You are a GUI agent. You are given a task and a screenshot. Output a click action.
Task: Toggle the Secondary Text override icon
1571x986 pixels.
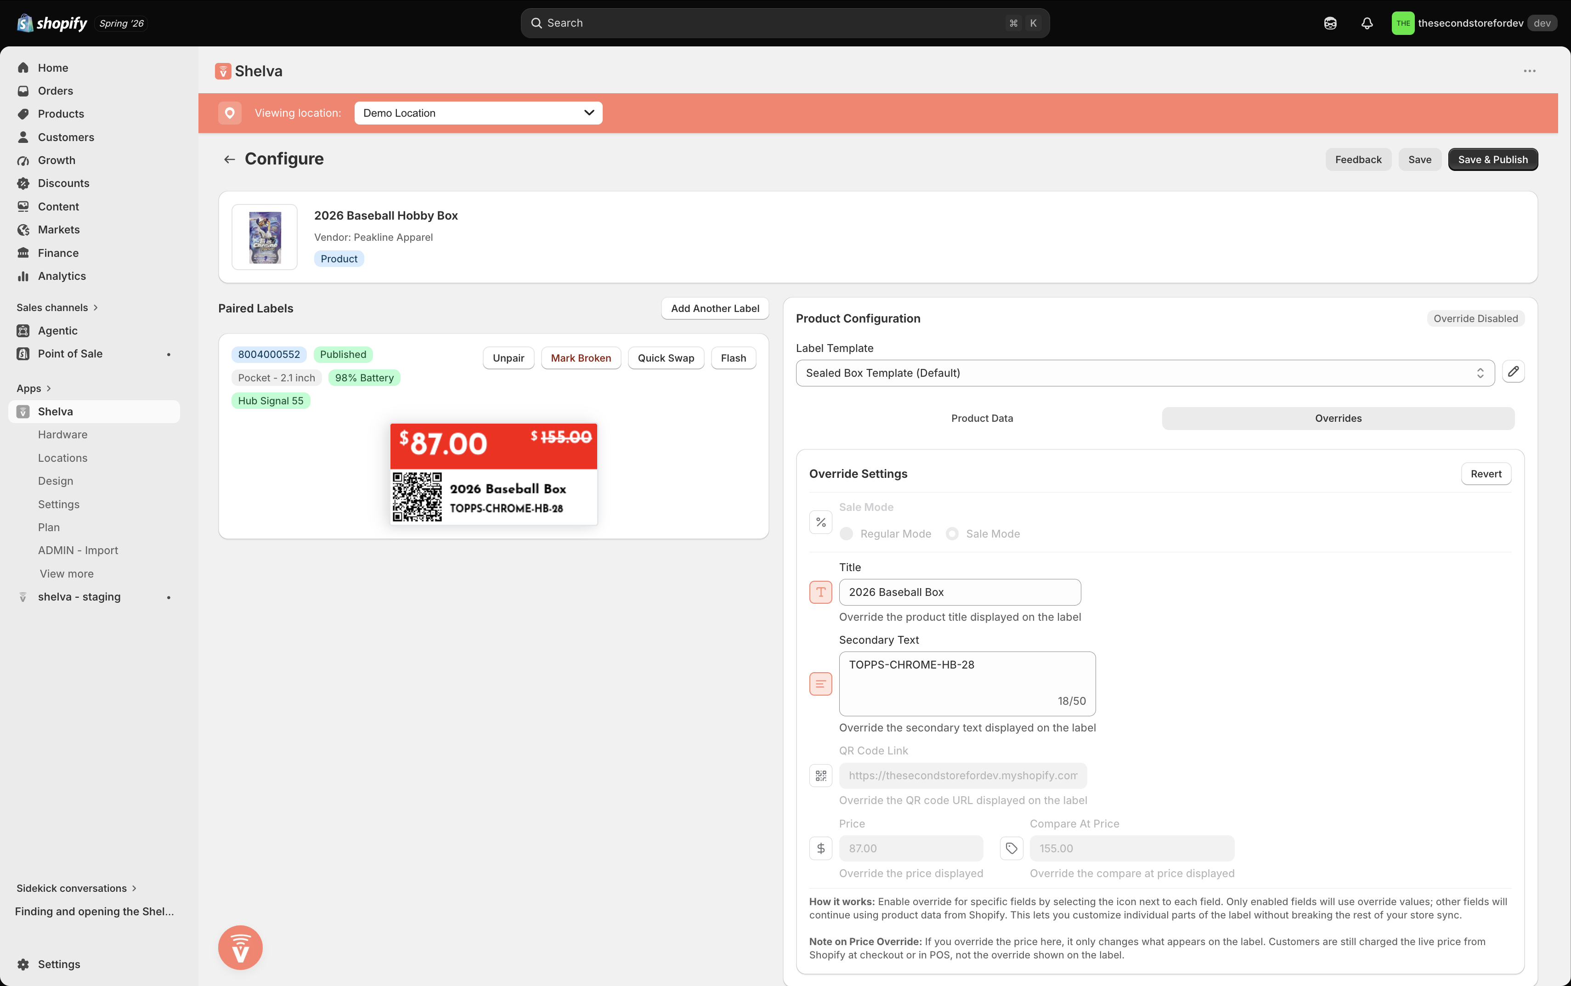(x=821, y=683)
